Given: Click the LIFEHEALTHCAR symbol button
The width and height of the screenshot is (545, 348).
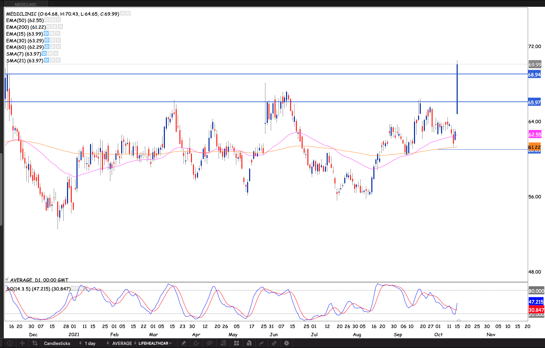Looking at the screenshot, I should pyautogui.click(x=155, y=343).
